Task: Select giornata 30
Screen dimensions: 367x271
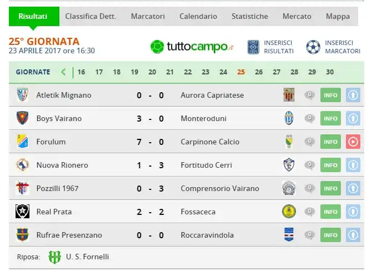Action: (x=330, y=72)
